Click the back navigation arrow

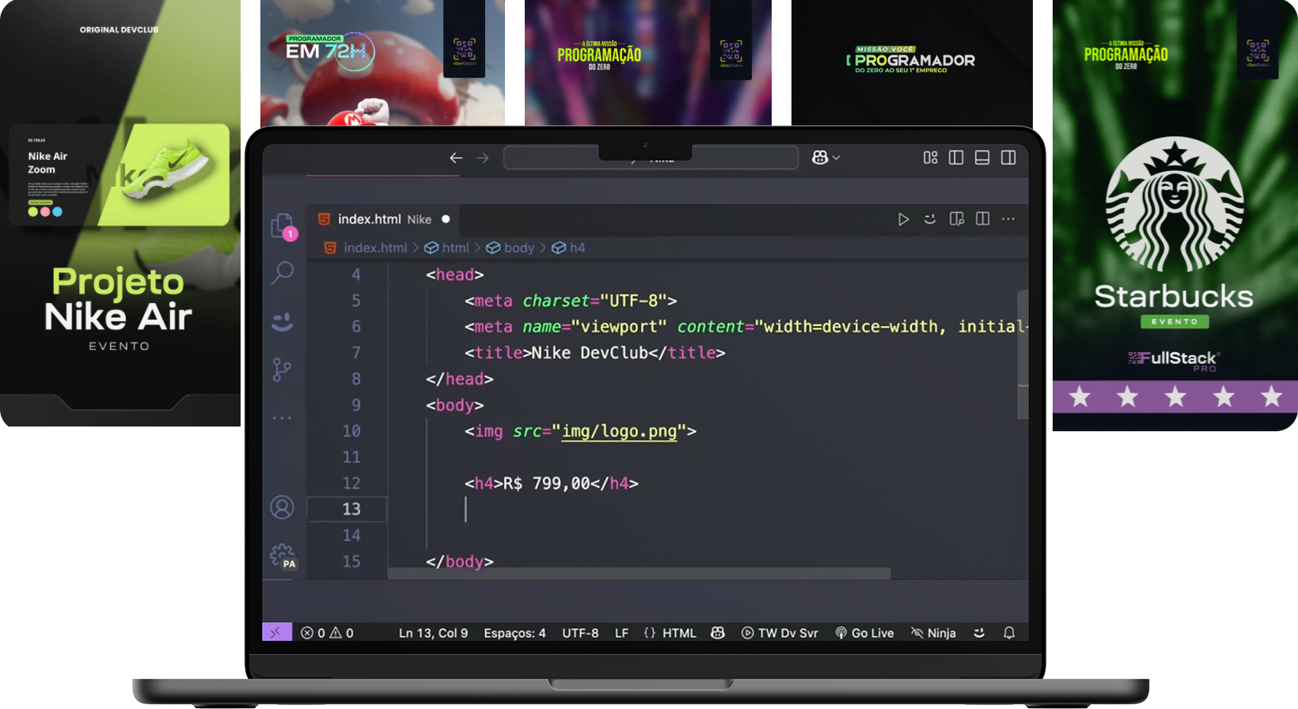456,158
